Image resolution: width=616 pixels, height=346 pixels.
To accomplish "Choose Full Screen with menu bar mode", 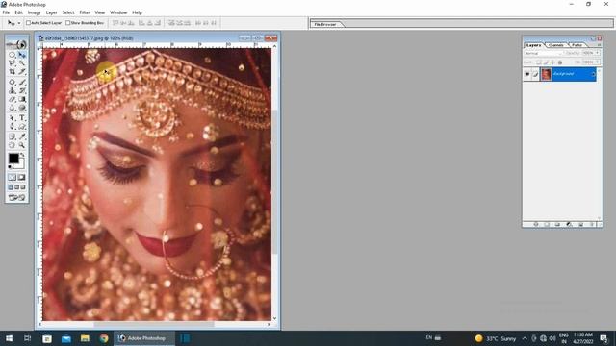I will click(17, 187).
